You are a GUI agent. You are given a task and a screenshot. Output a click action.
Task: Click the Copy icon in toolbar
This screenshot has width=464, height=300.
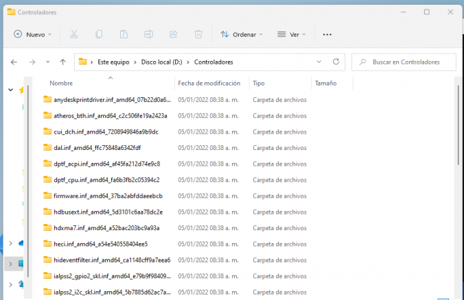click(x=99, y=34)
